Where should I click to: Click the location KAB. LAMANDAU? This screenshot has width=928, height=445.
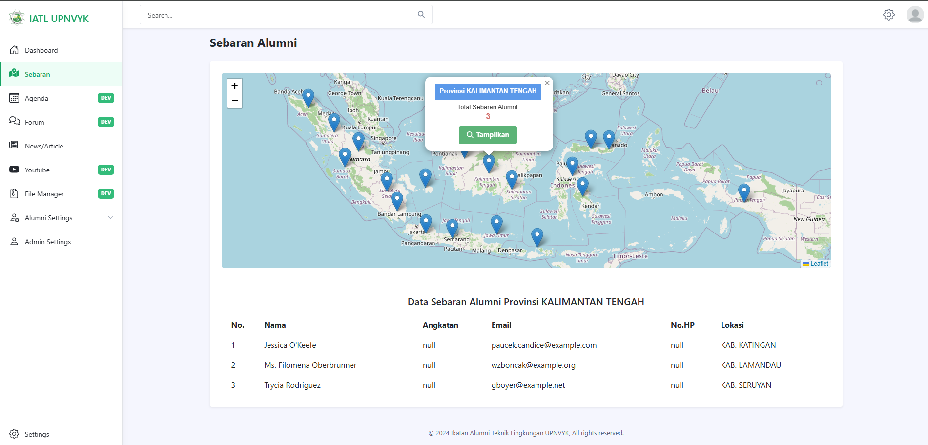751,365
